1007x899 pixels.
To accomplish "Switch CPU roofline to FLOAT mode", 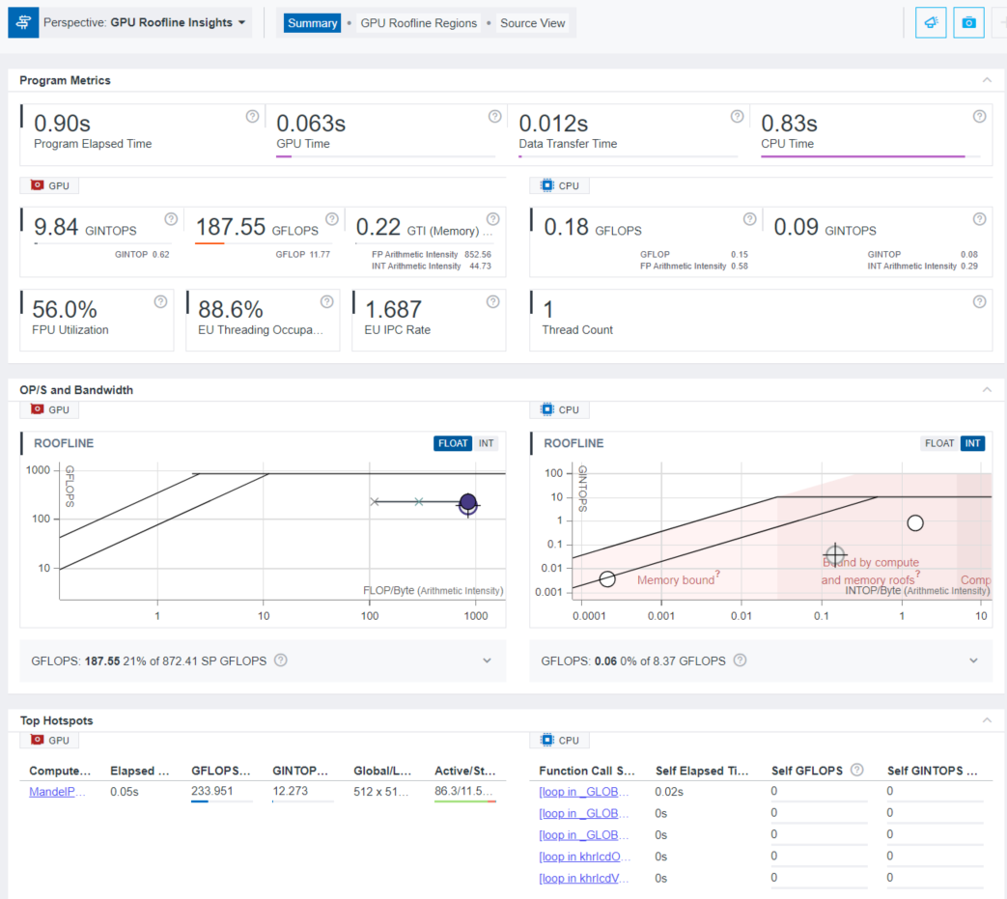I will click(939, 443).
